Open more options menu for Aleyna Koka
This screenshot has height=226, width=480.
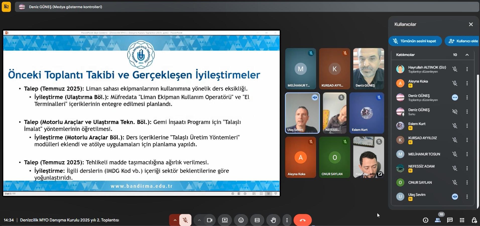pos(467,83)
